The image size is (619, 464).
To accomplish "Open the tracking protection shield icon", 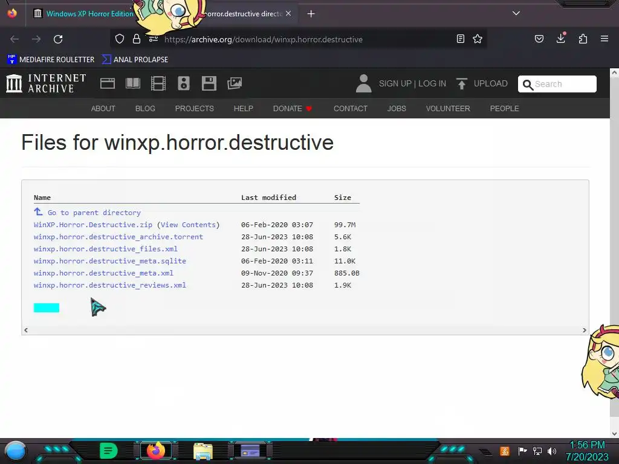I will tap(120, 39).
